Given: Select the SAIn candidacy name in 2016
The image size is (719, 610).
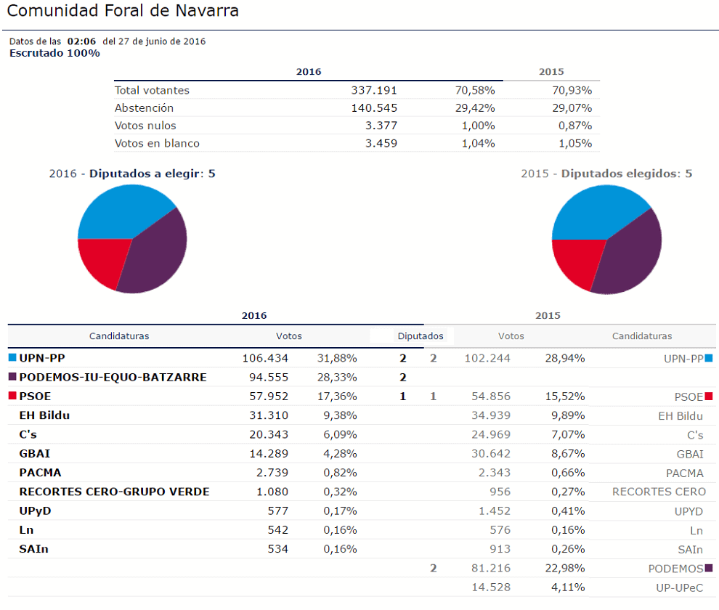Looking at the screenshot, I should (x=33, y=549).
